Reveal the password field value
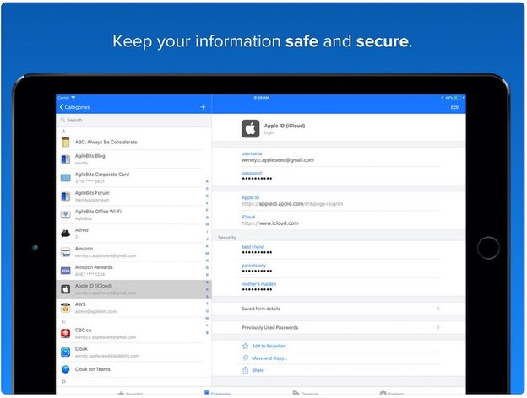This screenshot has width=527, height=398. click(x=269, y=179)
